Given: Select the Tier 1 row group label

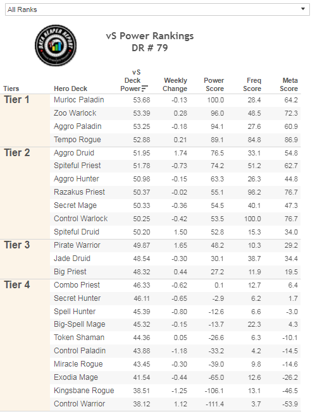Looking at the screenshot, I should pyautogui.click(x=16, y=100).
